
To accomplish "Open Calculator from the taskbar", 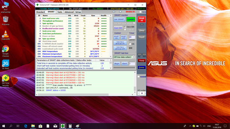I will point(70,126).
